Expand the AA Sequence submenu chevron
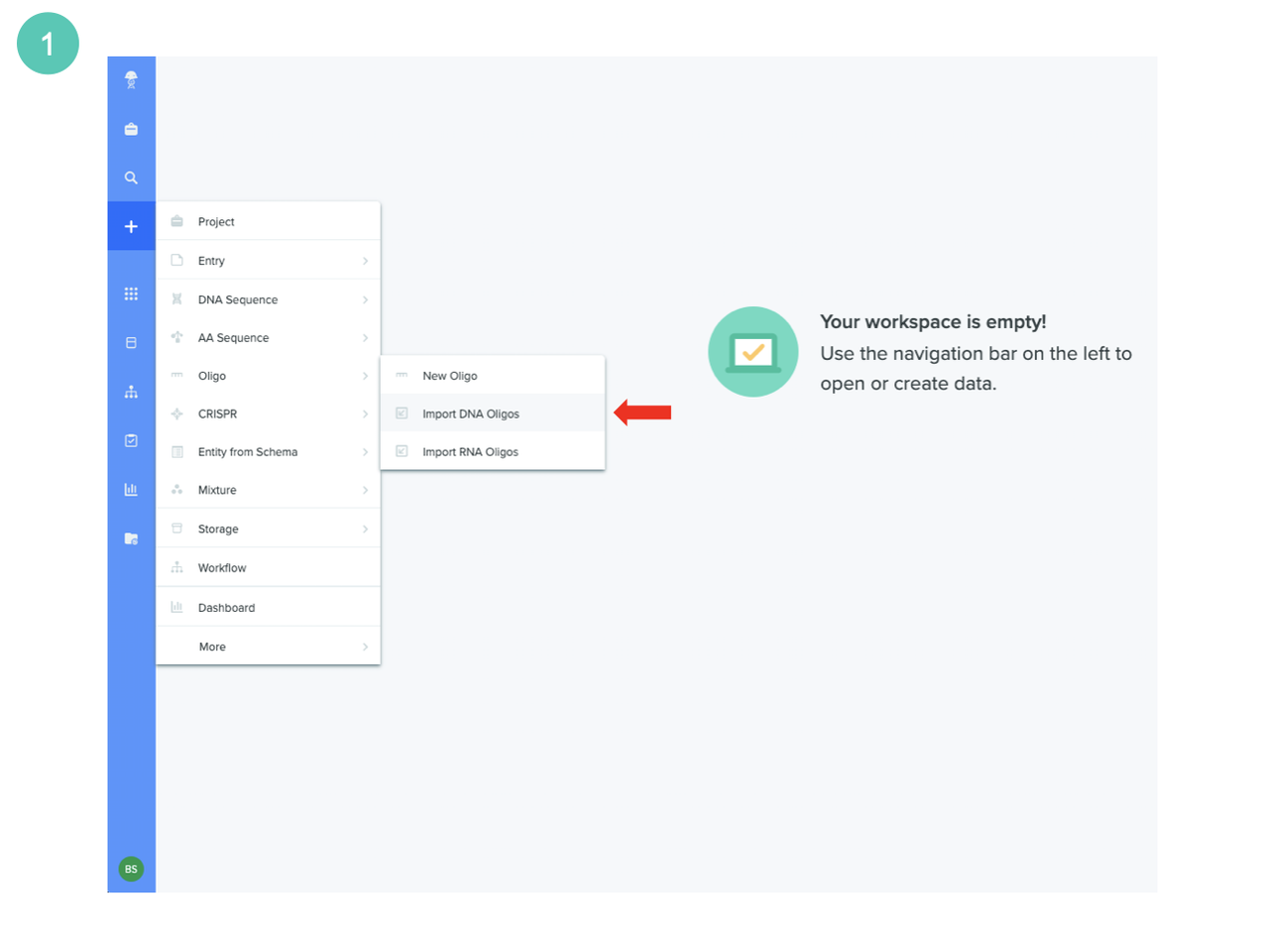The height and width of the screenshot is (949, 1265). click(x=365, y=338)
